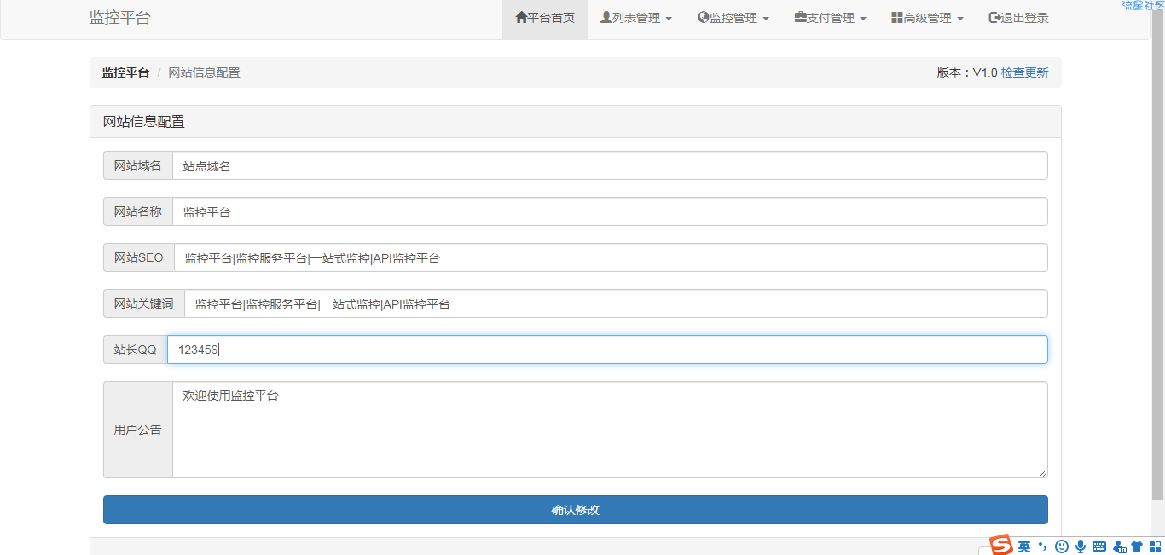
Task: Toggle the 英 Chinese/English input mode
Action: [1024, 546]
